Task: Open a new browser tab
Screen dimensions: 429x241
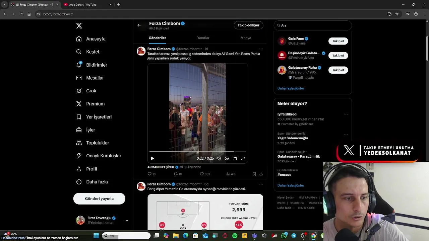Action: click(x=118, y=5)
